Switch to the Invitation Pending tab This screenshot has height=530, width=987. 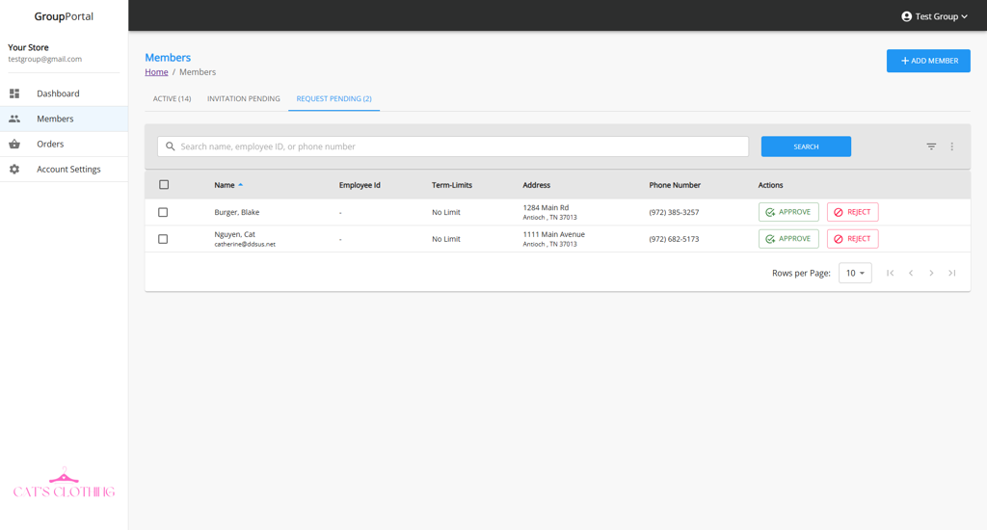243,98
